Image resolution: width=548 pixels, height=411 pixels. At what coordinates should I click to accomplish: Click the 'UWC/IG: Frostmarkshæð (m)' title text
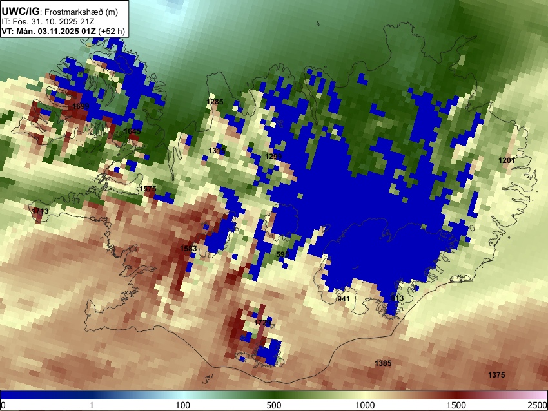pos(60,12)
